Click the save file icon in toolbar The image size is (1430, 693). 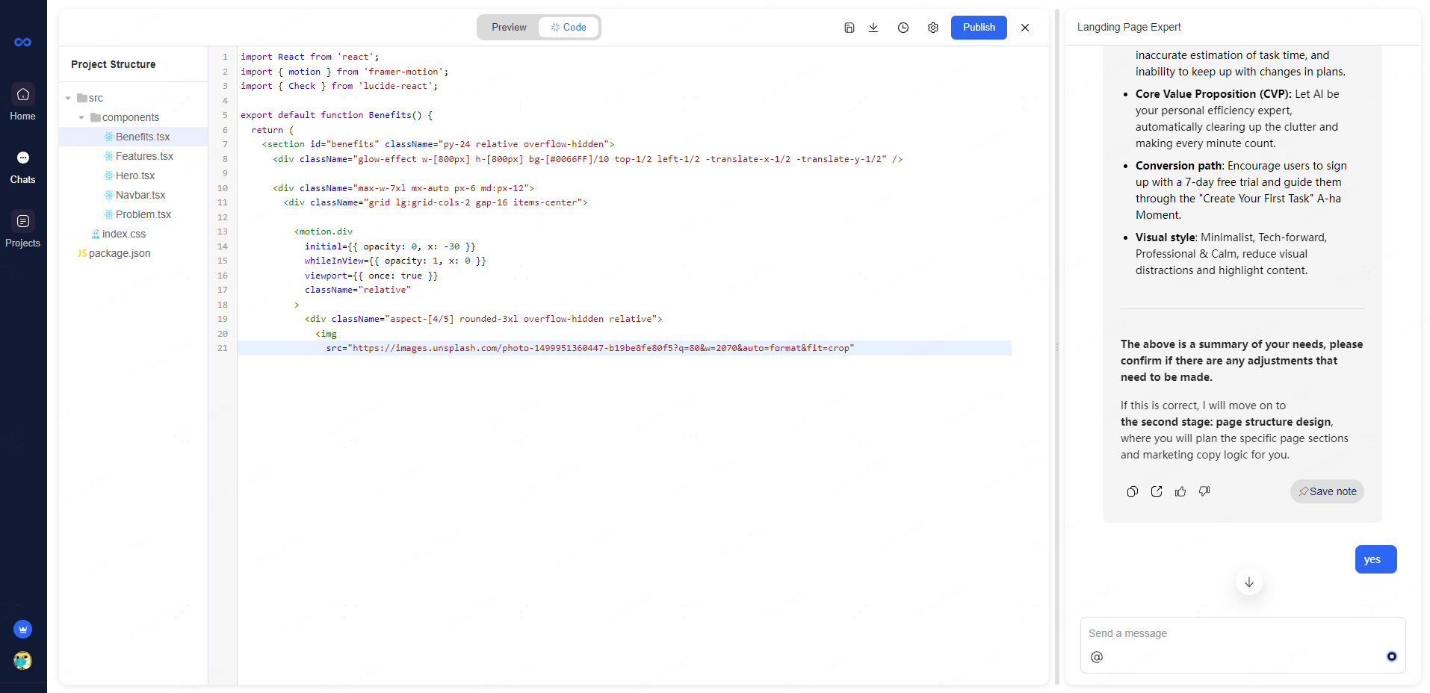pyautogui.click(x=849, y=28)
